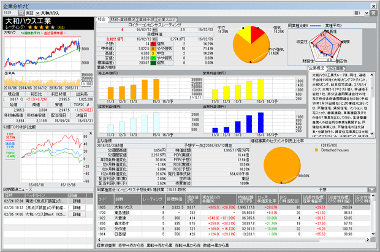Click the 同業種比較 radar chart
The width and height of the screenshot is (380, 252).
(325, 47)
